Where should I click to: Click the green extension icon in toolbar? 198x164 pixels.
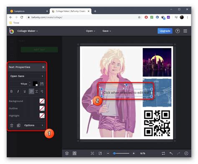(x=152, y=17)
